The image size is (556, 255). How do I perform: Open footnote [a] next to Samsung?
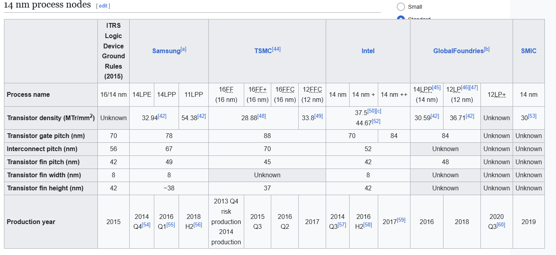click(x=183, y=49)
